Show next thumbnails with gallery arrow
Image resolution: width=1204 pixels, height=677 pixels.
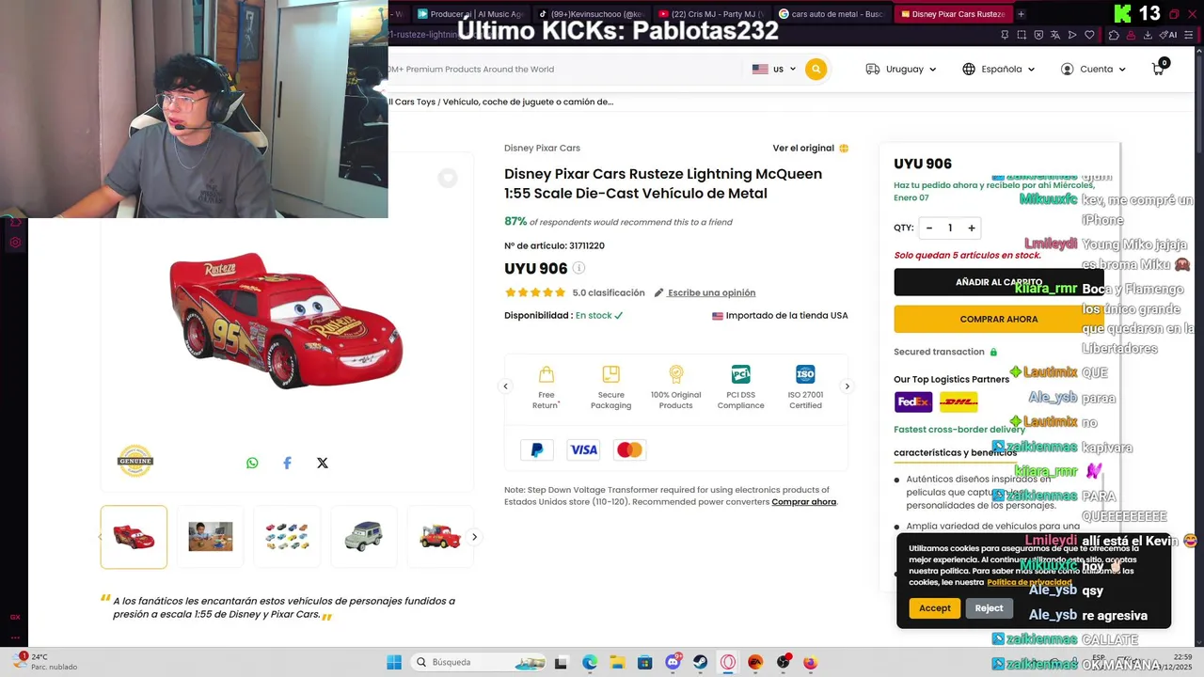474,537
